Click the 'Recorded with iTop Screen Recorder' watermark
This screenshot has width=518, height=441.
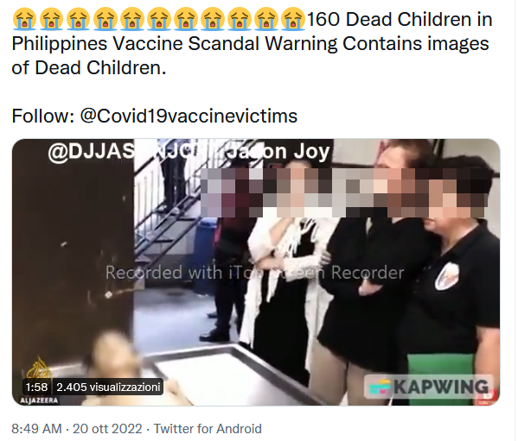(x=255, y=273)
